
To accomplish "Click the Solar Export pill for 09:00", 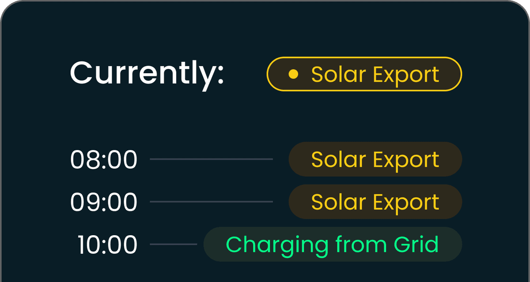I will coord(375,202).
